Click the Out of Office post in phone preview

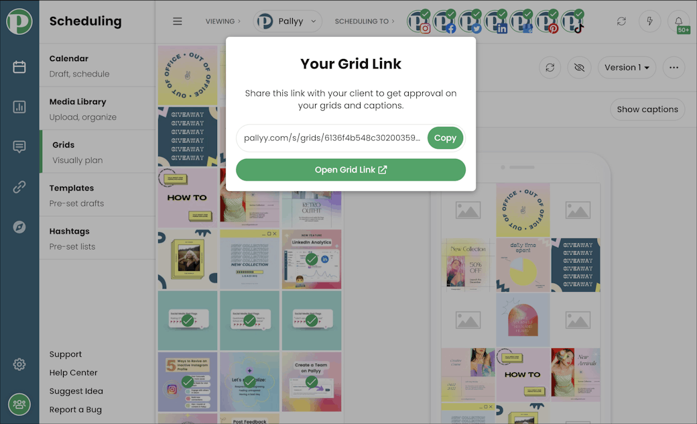click(523, 210)
